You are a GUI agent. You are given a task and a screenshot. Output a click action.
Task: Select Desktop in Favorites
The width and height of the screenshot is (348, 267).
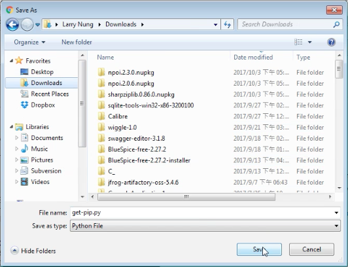42,72
